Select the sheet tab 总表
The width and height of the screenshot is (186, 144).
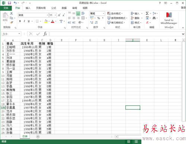[25, 137]
